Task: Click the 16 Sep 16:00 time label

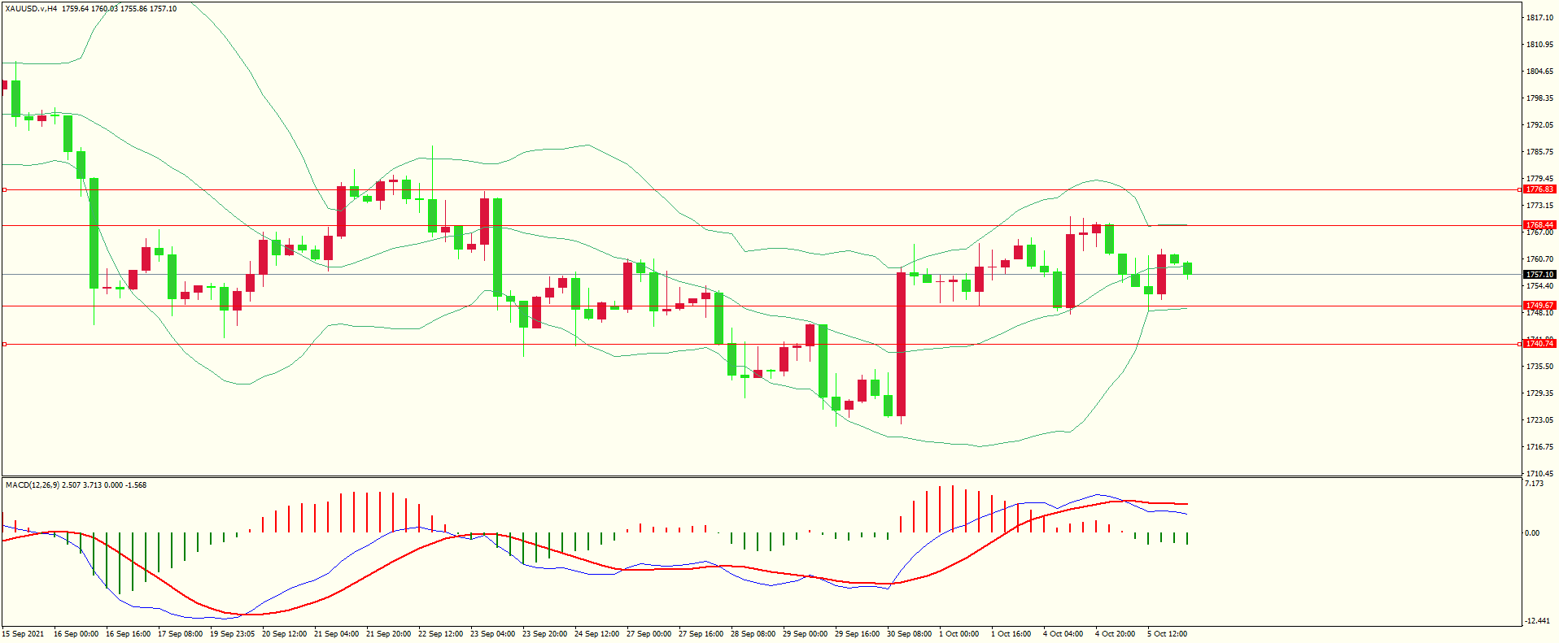Action: (x=128, y=634)
